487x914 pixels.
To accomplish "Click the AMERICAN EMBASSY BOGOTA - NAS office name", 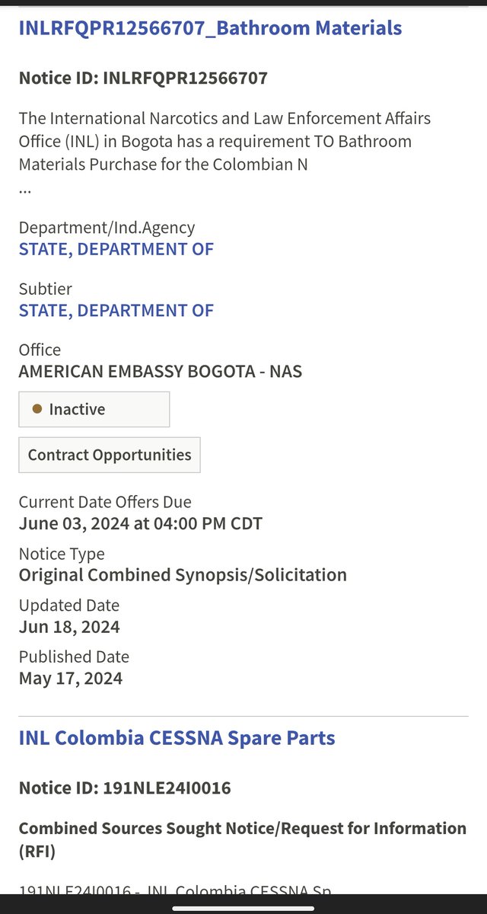I will click(161, 372).
